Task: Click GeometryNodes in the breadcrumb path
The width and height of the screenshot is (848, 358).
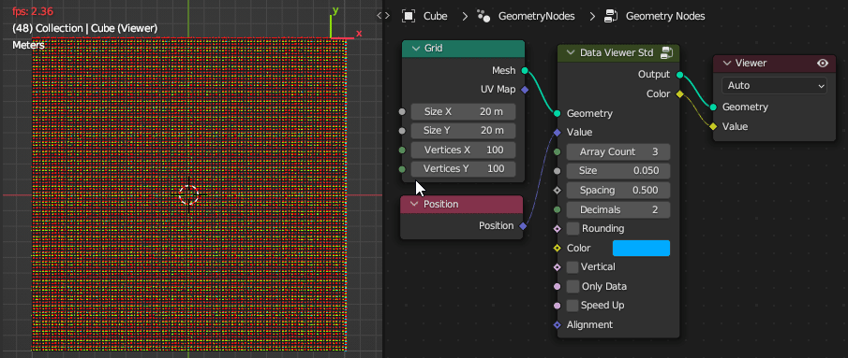Action: [537, 16]
